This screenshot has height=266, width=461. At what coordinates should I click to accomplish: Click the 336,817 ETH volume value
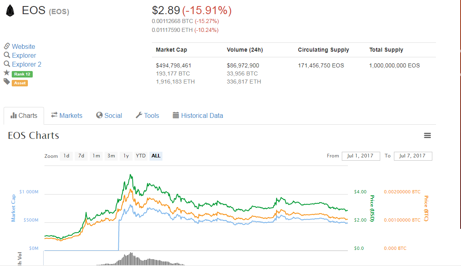point(244,82)
